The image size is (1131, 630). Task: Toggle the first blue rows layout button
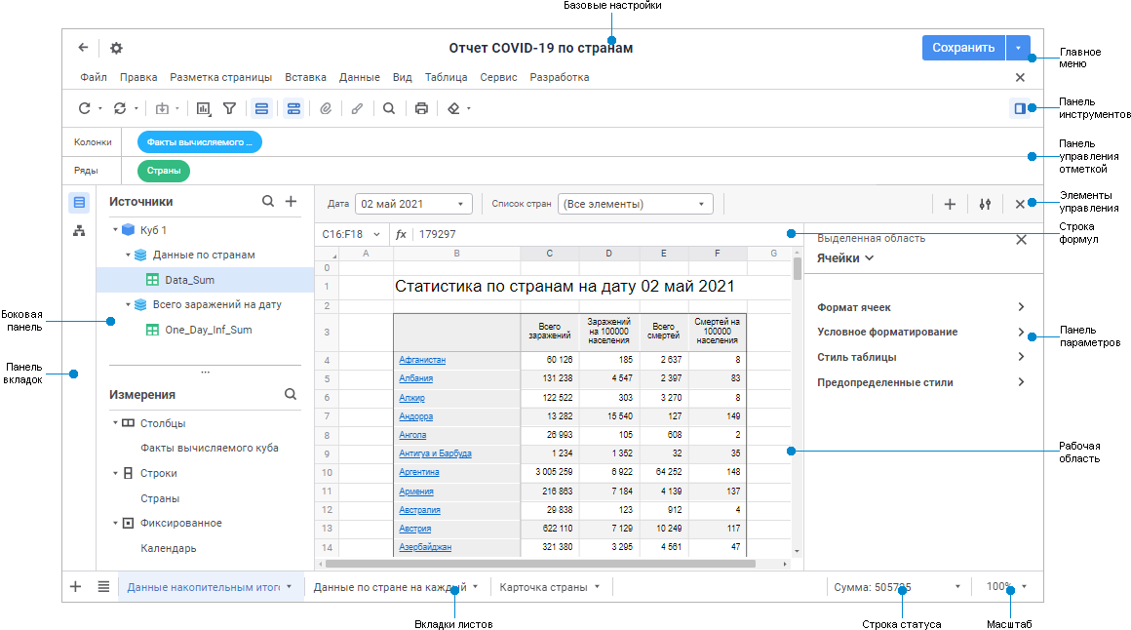coord(261,108)
